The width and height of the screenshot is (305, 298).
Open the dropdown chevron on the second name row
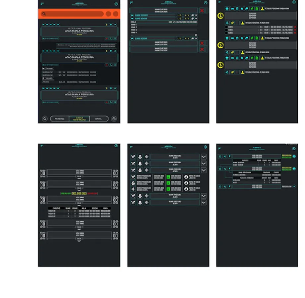coord(204,164)
